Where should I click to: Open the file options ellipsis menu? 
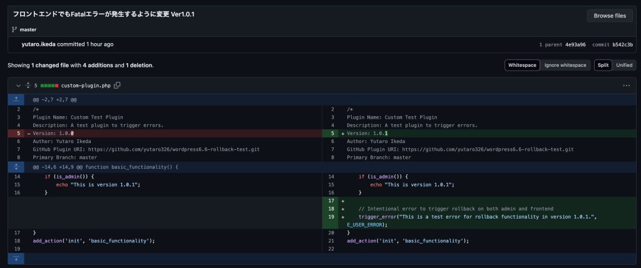626,86
